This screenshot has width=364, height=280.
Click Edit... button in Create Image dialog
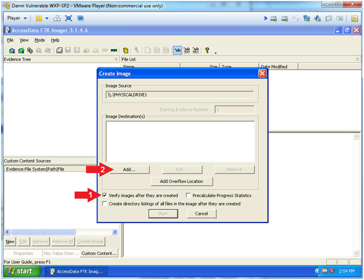182,169
